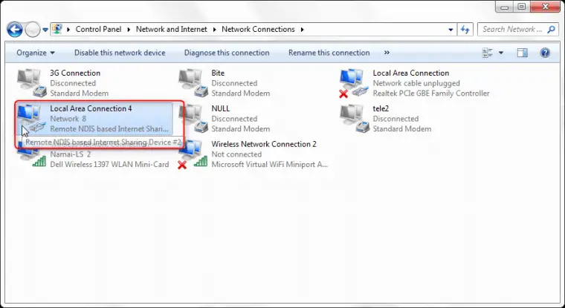Open help with the question mark icon

pyautogui.click(x=544, y=53)
